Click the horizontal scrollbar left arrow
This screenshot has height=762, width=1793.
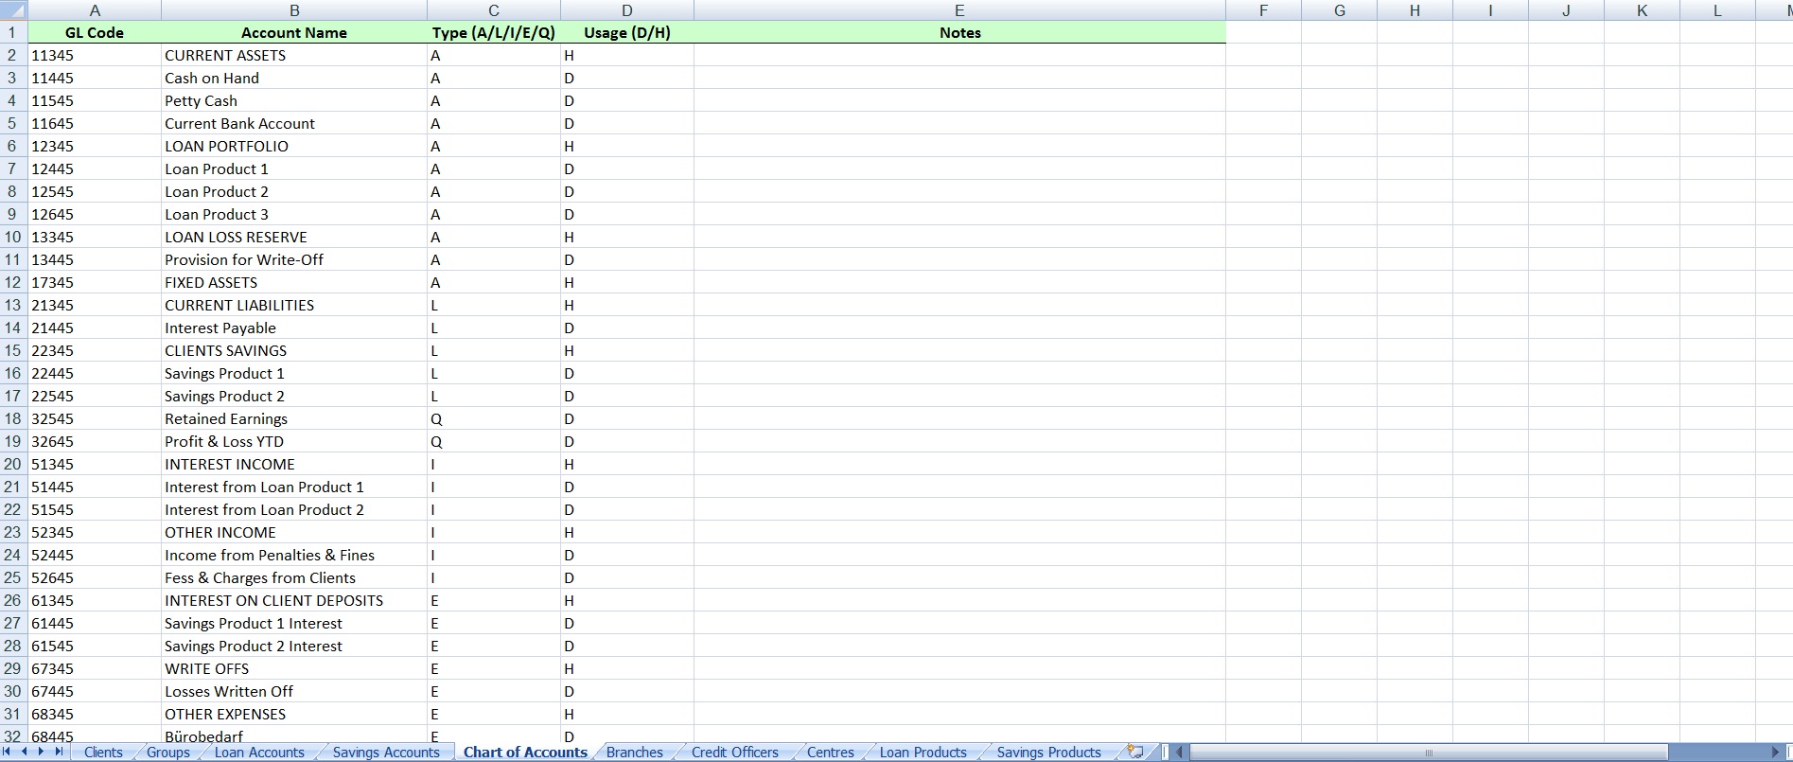coord(1180,753)
